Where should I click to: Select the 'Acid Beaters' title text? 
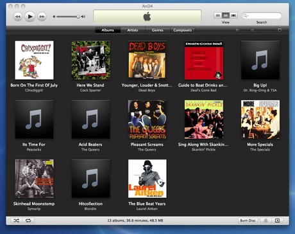click(x=90, y=145)
